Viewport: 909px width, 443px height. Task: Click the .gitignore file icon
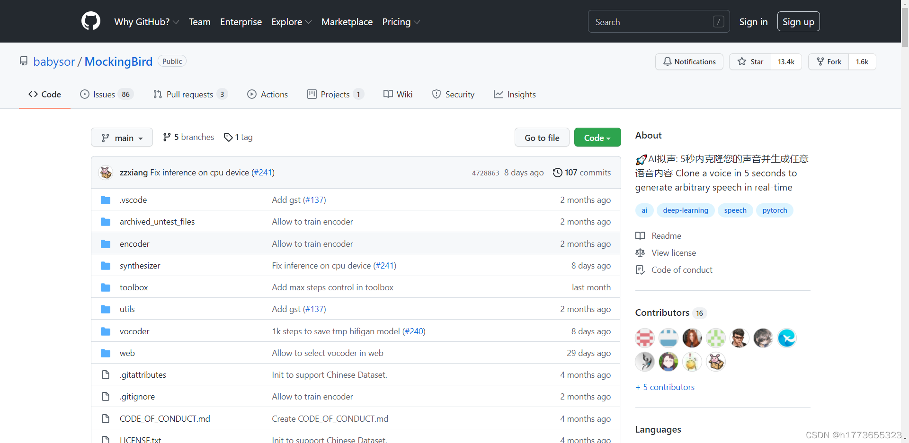(x=106, y=397)
